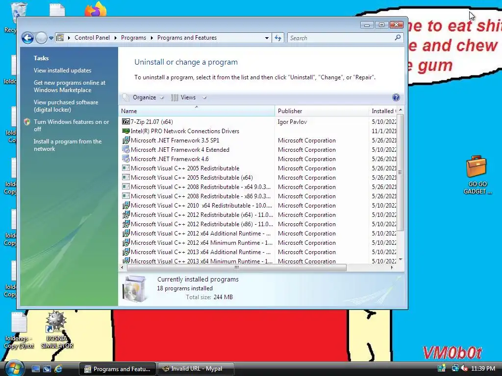Image resolution: width=502 pixels, height=376 pixels.
Task: Select Visual C++ 2012 Redistributable (x64) icon
Action: pyautogui.click(x=126, y=214)
